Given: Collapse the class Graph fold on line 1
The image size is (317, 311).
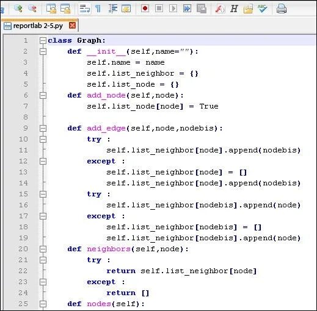Looking at the screenshot, I should pyautogui.click(x=43, y=40).
